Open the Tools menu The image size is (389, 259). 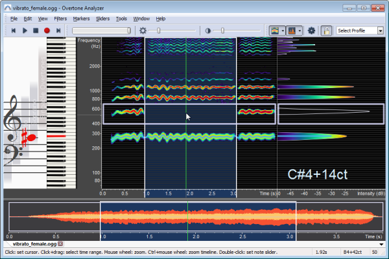121,19
